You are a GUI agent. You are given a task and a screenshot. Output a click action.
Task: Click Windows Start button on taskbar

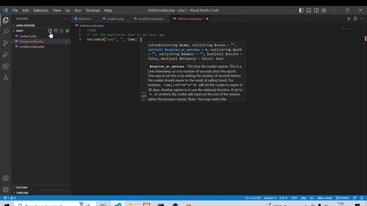[x=6, y=205]
